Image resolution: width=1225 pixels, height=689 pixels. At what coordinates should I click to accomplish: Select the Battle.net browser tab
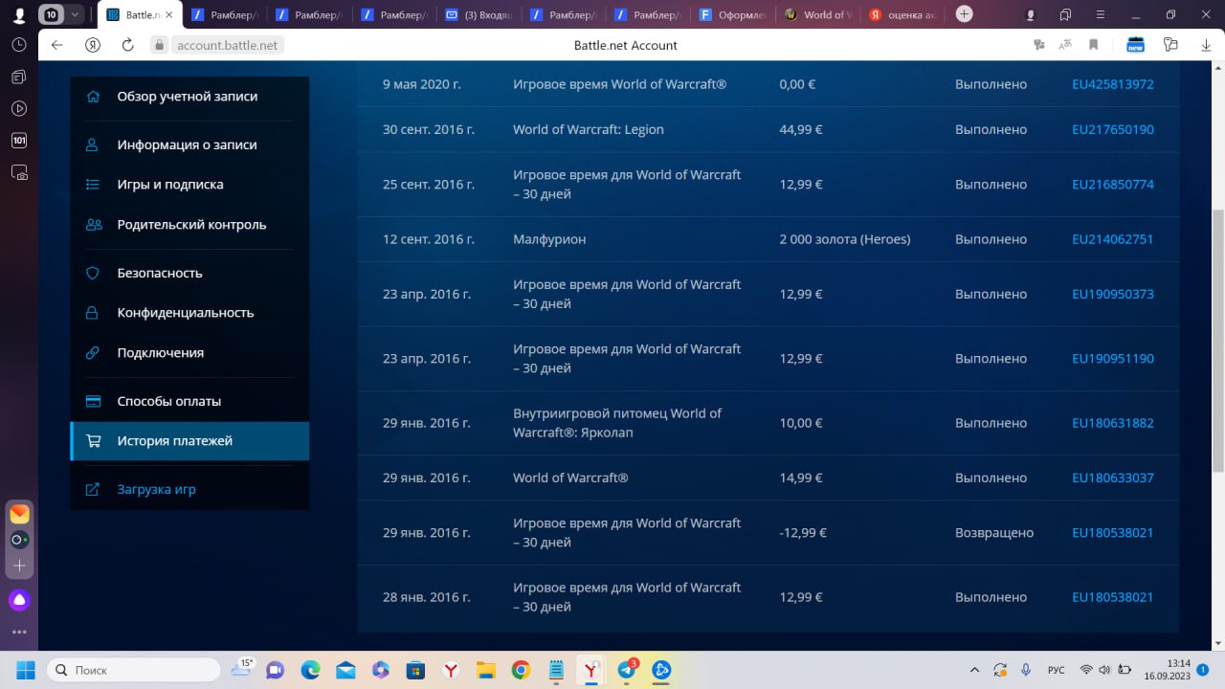(x=139, y=14)
